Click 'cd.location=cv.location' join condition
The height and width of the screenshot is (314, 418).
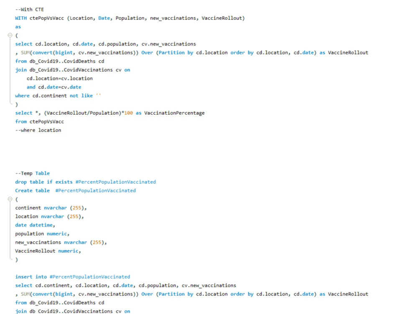point(60,79)
